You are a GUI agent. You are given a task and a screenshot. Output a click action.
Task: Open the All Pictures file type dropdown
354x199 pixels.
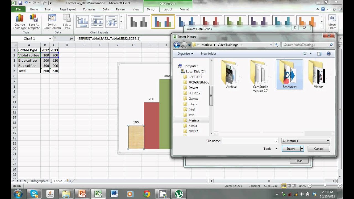point(306,141)
